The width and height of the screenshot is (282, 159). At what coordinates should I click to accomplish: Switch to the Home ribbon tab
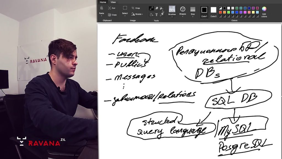(103, 2)
